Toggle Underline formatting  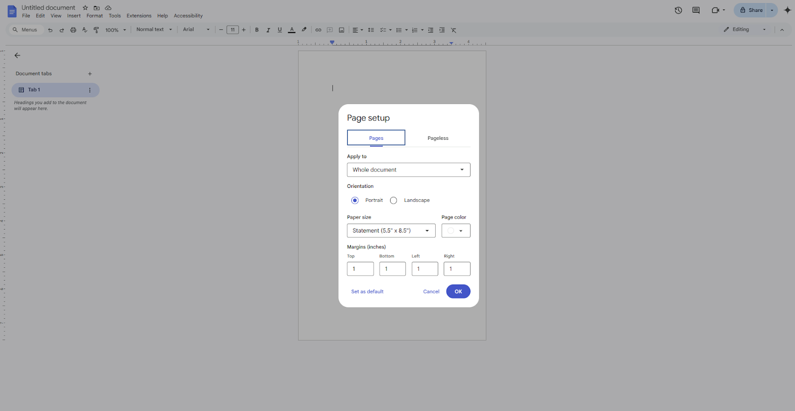tap(280, 30)
